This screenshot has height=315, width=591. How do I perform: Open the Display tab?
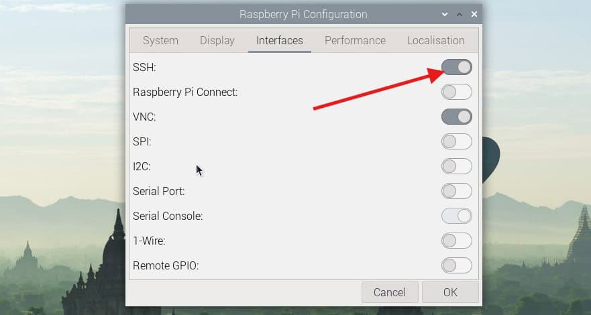(217, 40)
